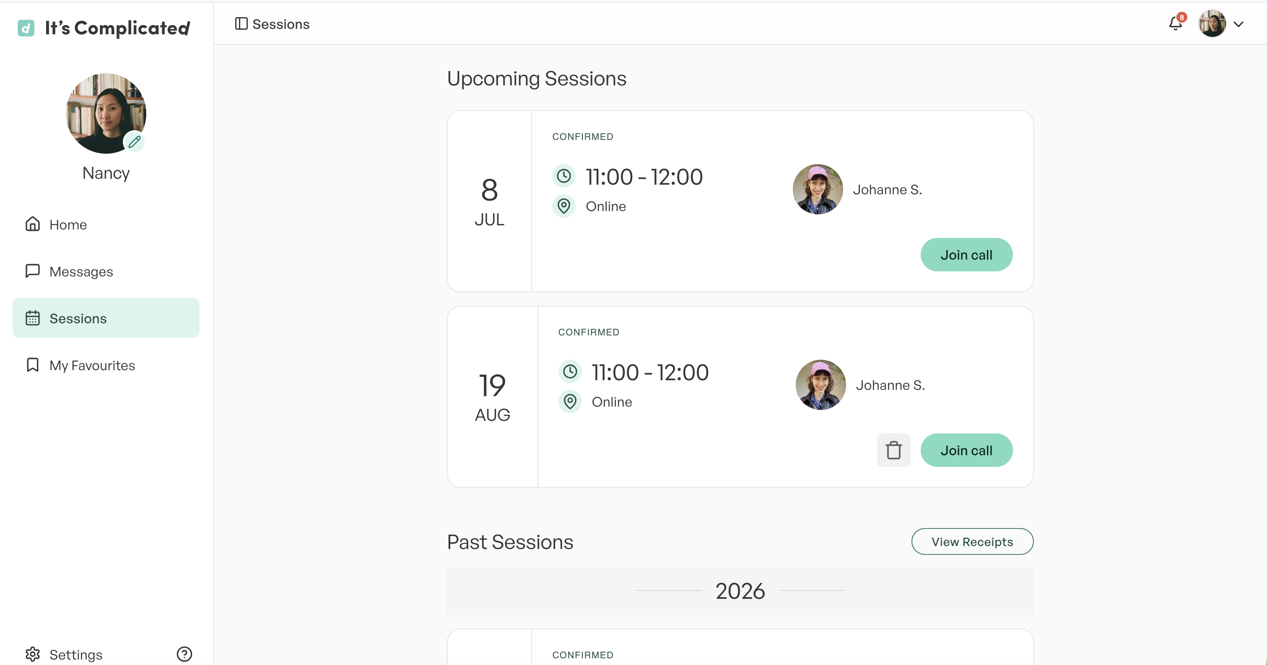
Task: Open the notifications bell
Action: click(x=1176, y=23)
